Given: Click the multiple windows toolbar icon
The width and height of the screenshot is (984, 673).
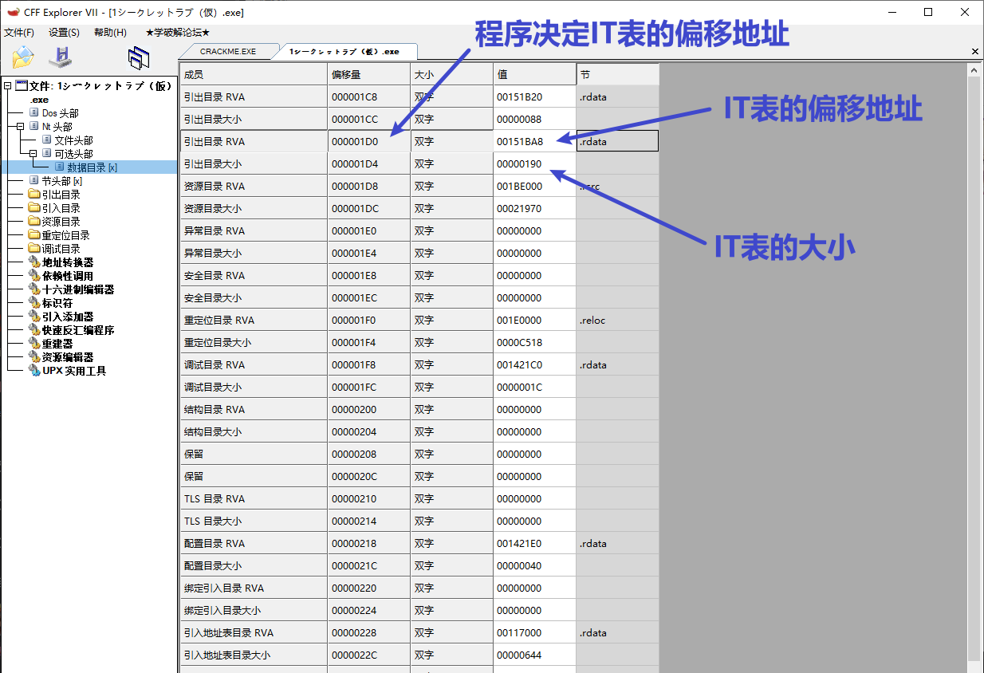Looking at the screenshot, I should 139,57.
